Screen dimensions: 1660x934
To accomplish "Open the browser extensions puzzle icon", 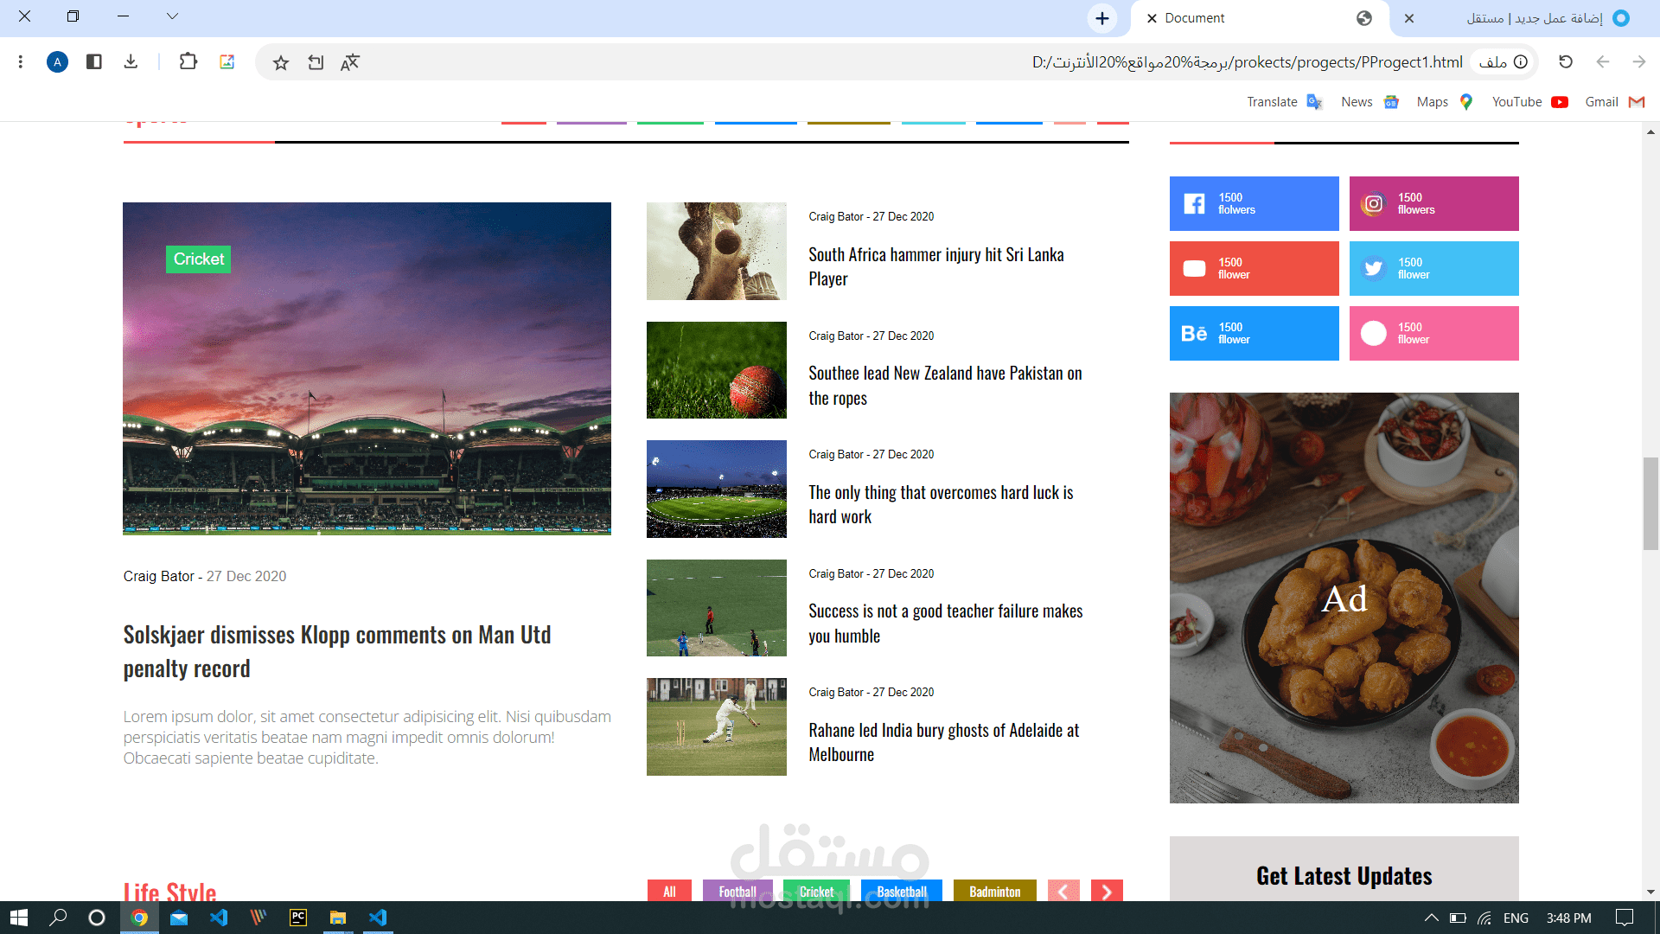I will (188, 61).
